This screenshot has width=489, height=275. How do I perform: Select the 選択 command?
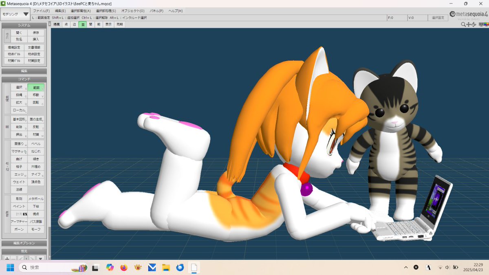(19, 87)
